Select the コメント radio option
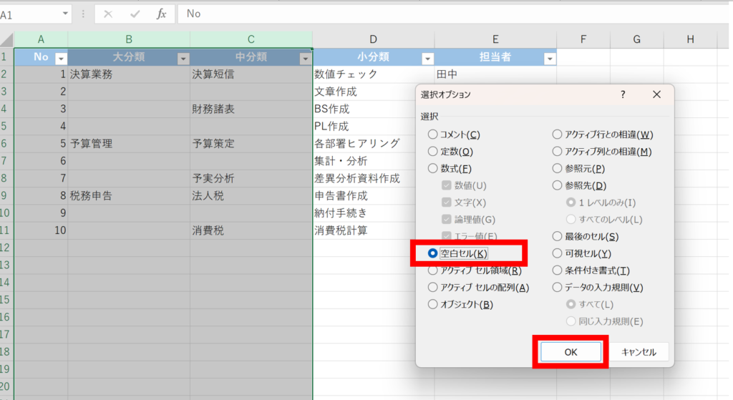This screenshot has width=733, height=400. [432, 134]
